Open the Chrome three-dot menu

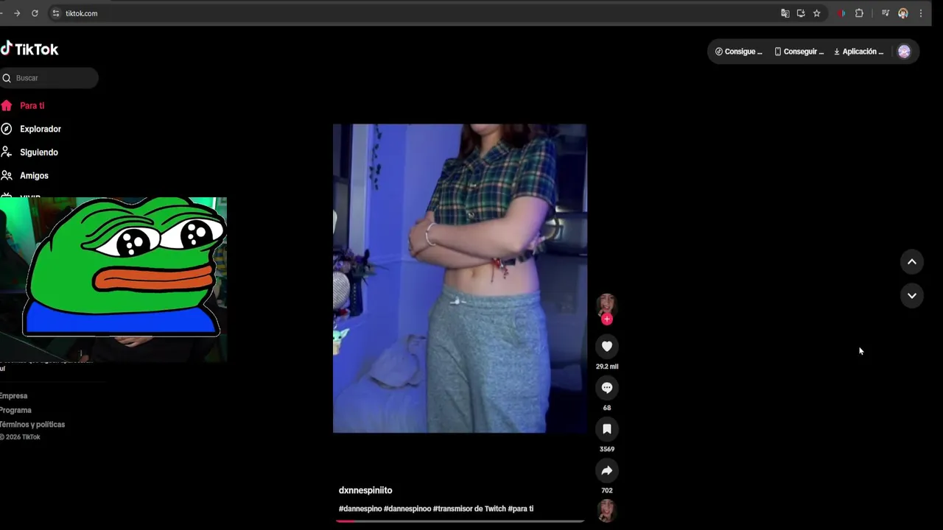coord(920,13)
